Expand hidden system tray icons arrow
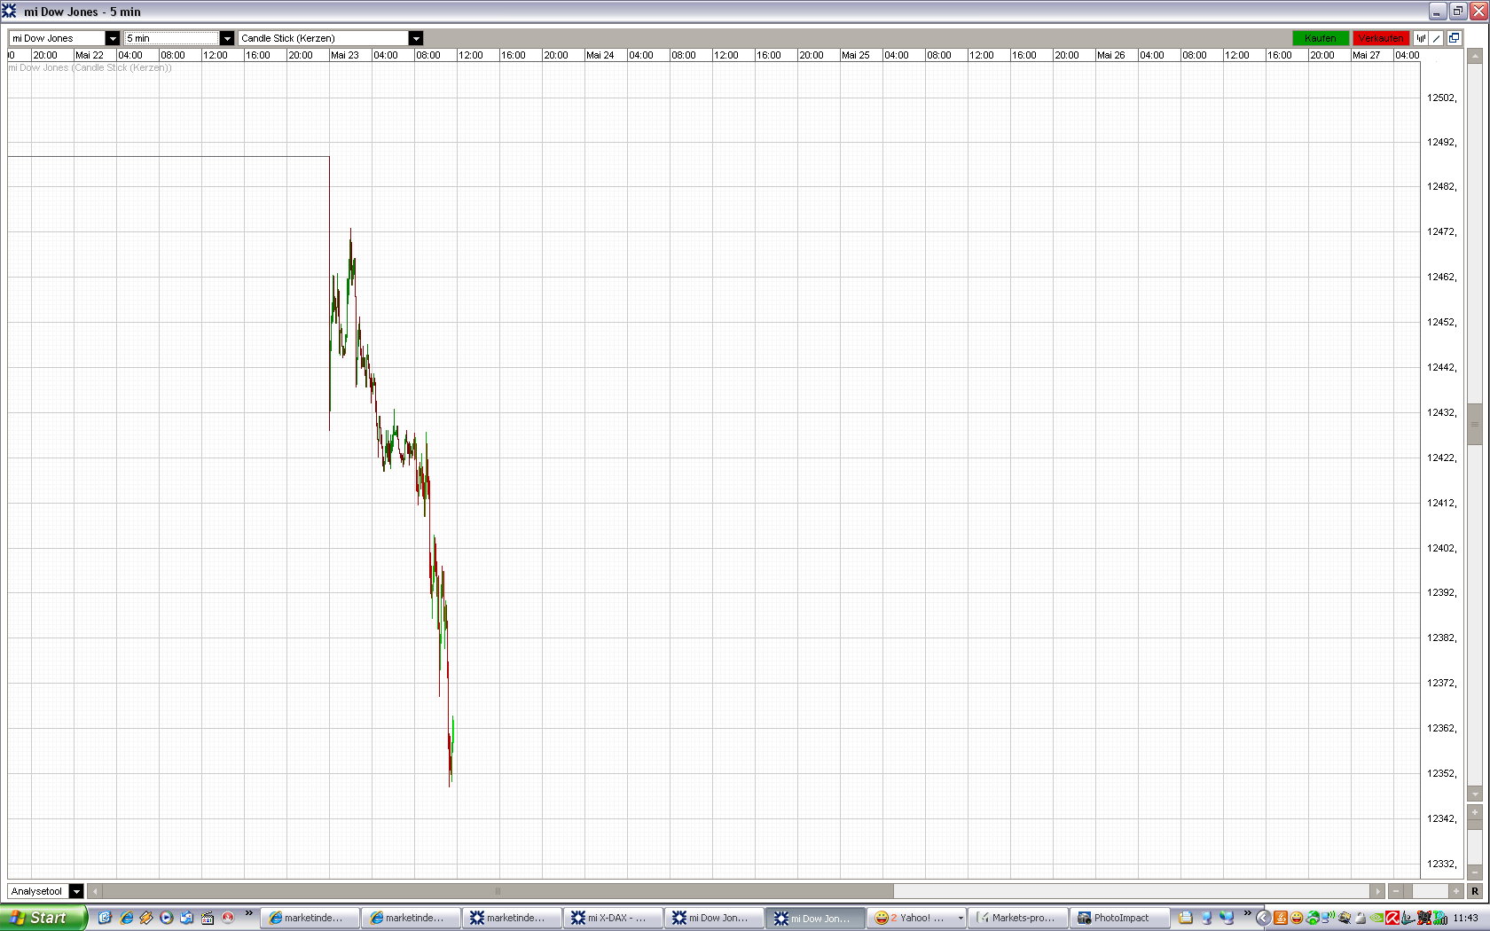This screenshot has width=1490, height=931. point(1263,918)
